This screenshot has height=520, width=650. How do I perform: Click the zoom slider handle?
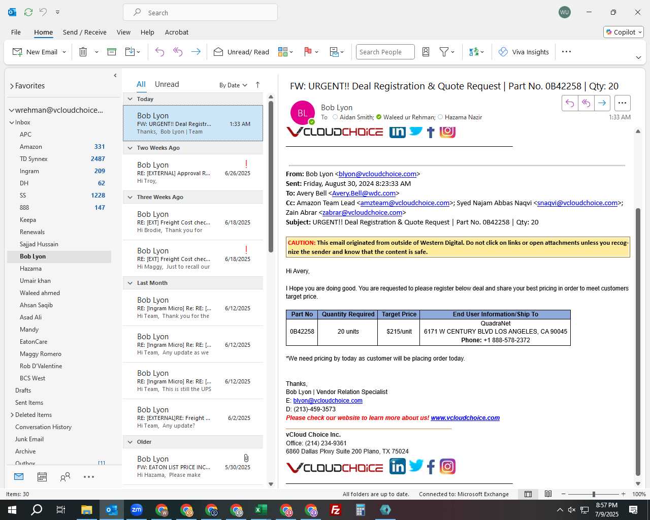pos(594,494)
